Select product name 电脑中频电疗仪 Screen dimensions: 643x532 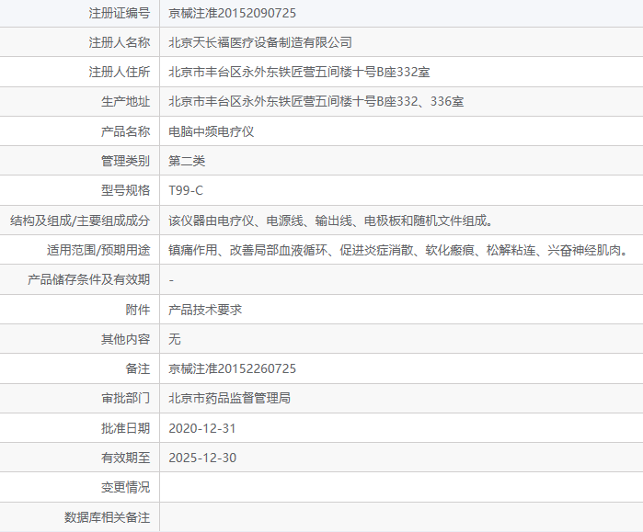(211, 131)
